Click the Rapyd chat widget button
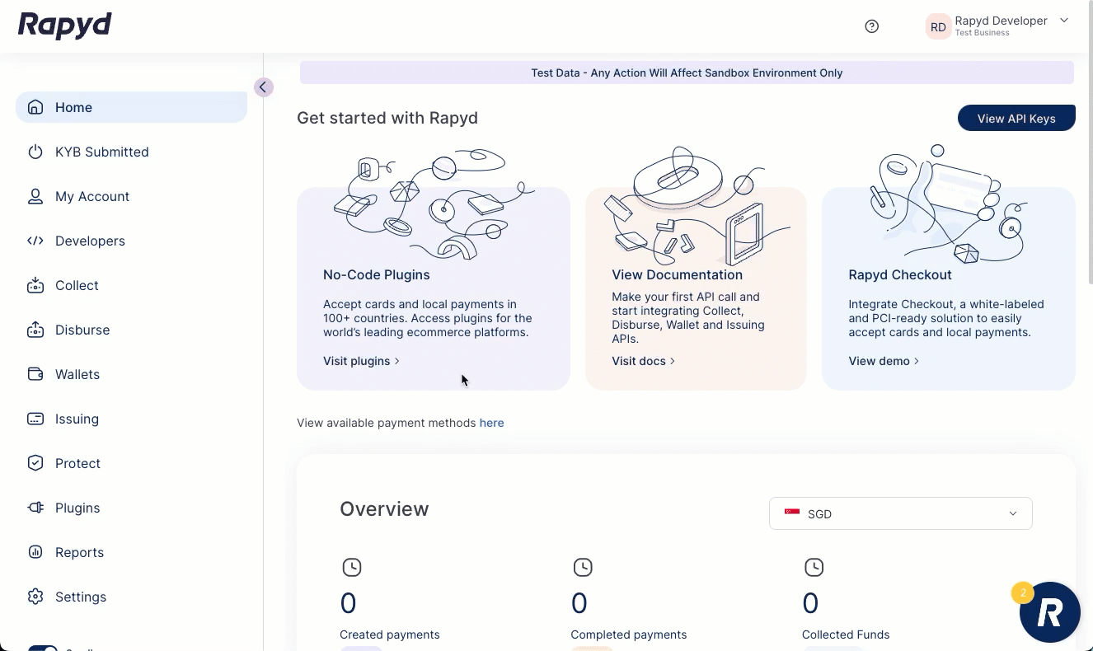Screen dimensions: 1093x651 1049,612
